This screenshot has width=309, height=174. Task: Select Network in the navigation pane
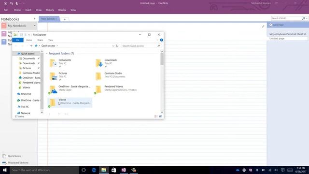(x=26, y=113)
